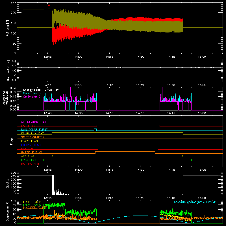Click 'Absolute geomagnetic latitude' label

195,202
